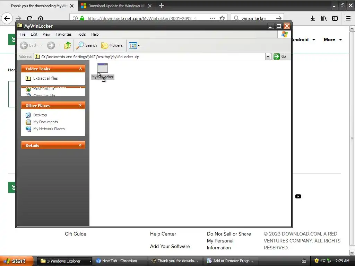355x266 pixels.
Task: Bookmark this page with the star
Action: tap(222, 18)
